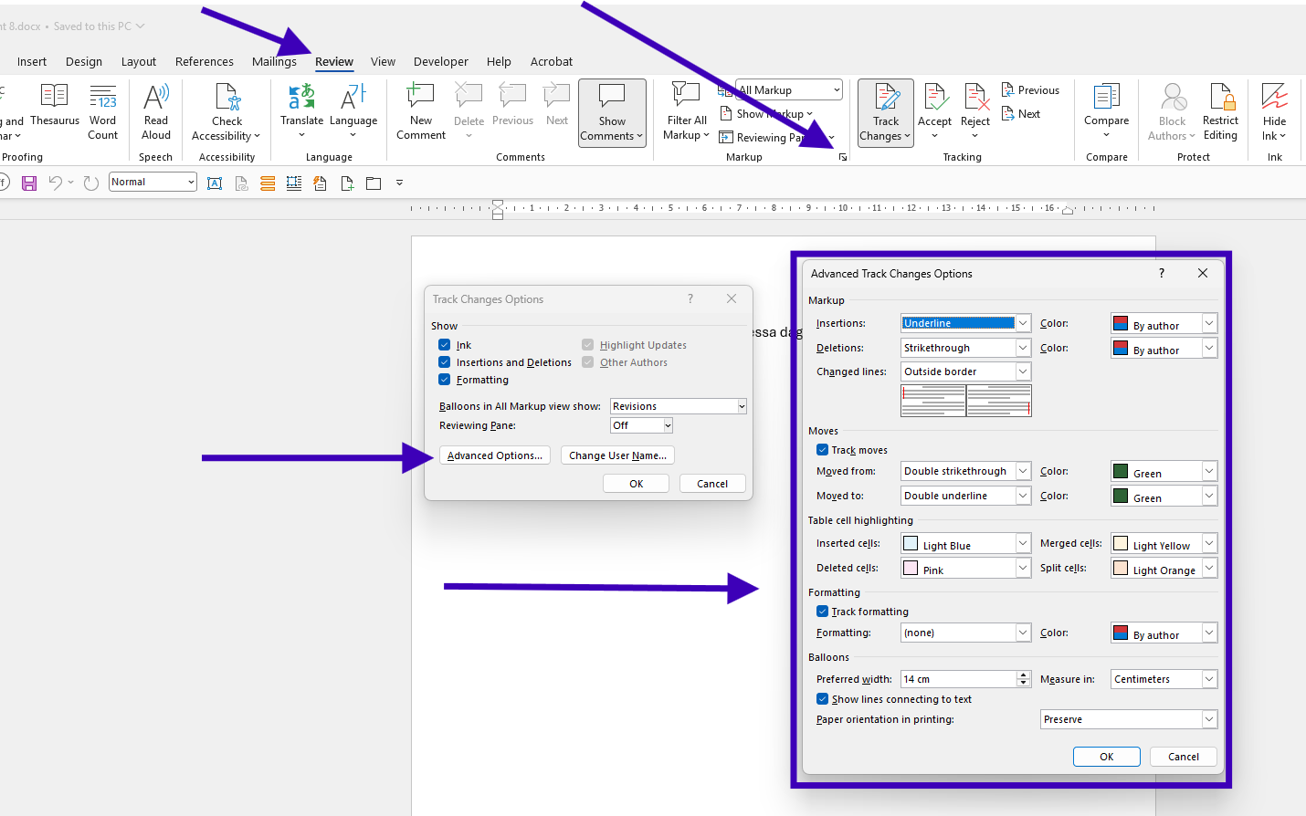Open Restrict Editing pane
The image size is (1306, 816).
[x=1220, y=111]
